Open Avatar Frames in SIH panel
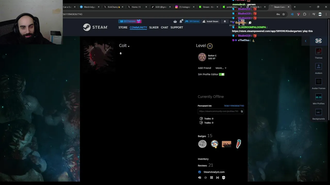 319,84
